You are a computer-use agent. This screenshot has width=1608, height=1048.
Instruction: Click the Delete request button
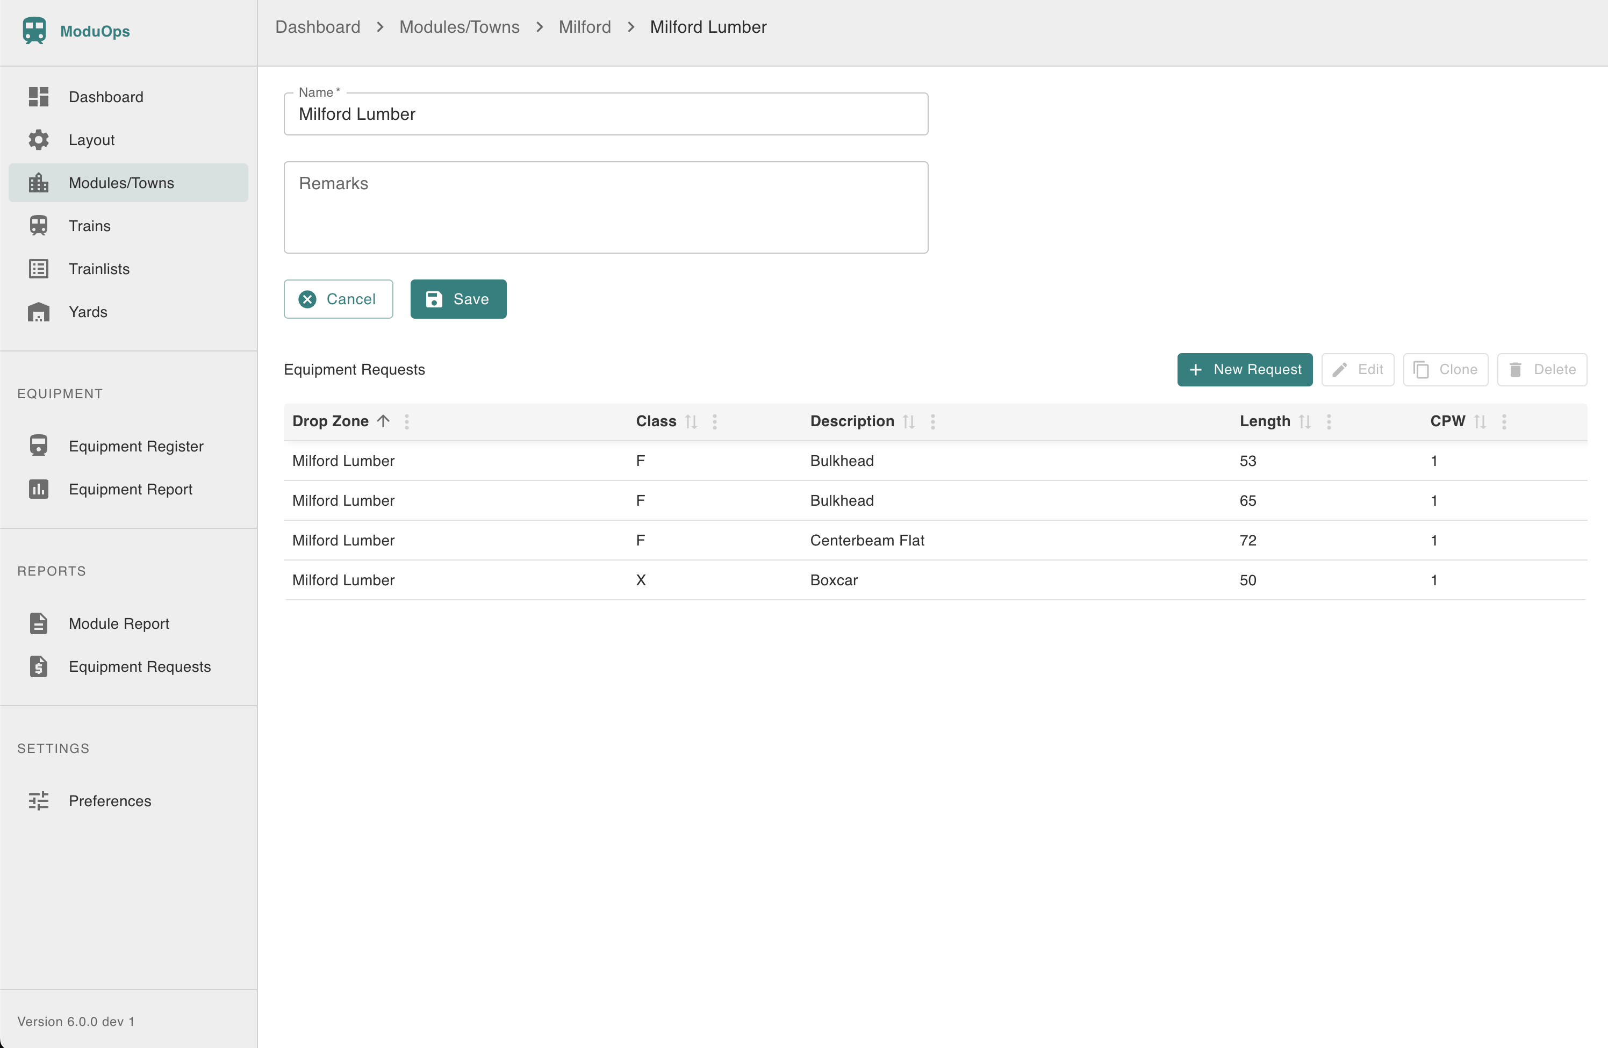(x=1542, y=370)
